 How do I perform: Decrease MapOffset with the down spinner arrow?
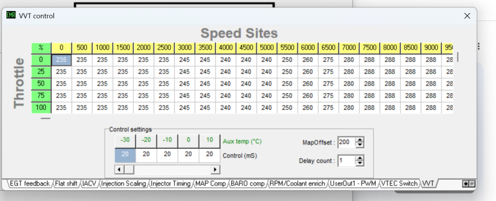point(360,145)
